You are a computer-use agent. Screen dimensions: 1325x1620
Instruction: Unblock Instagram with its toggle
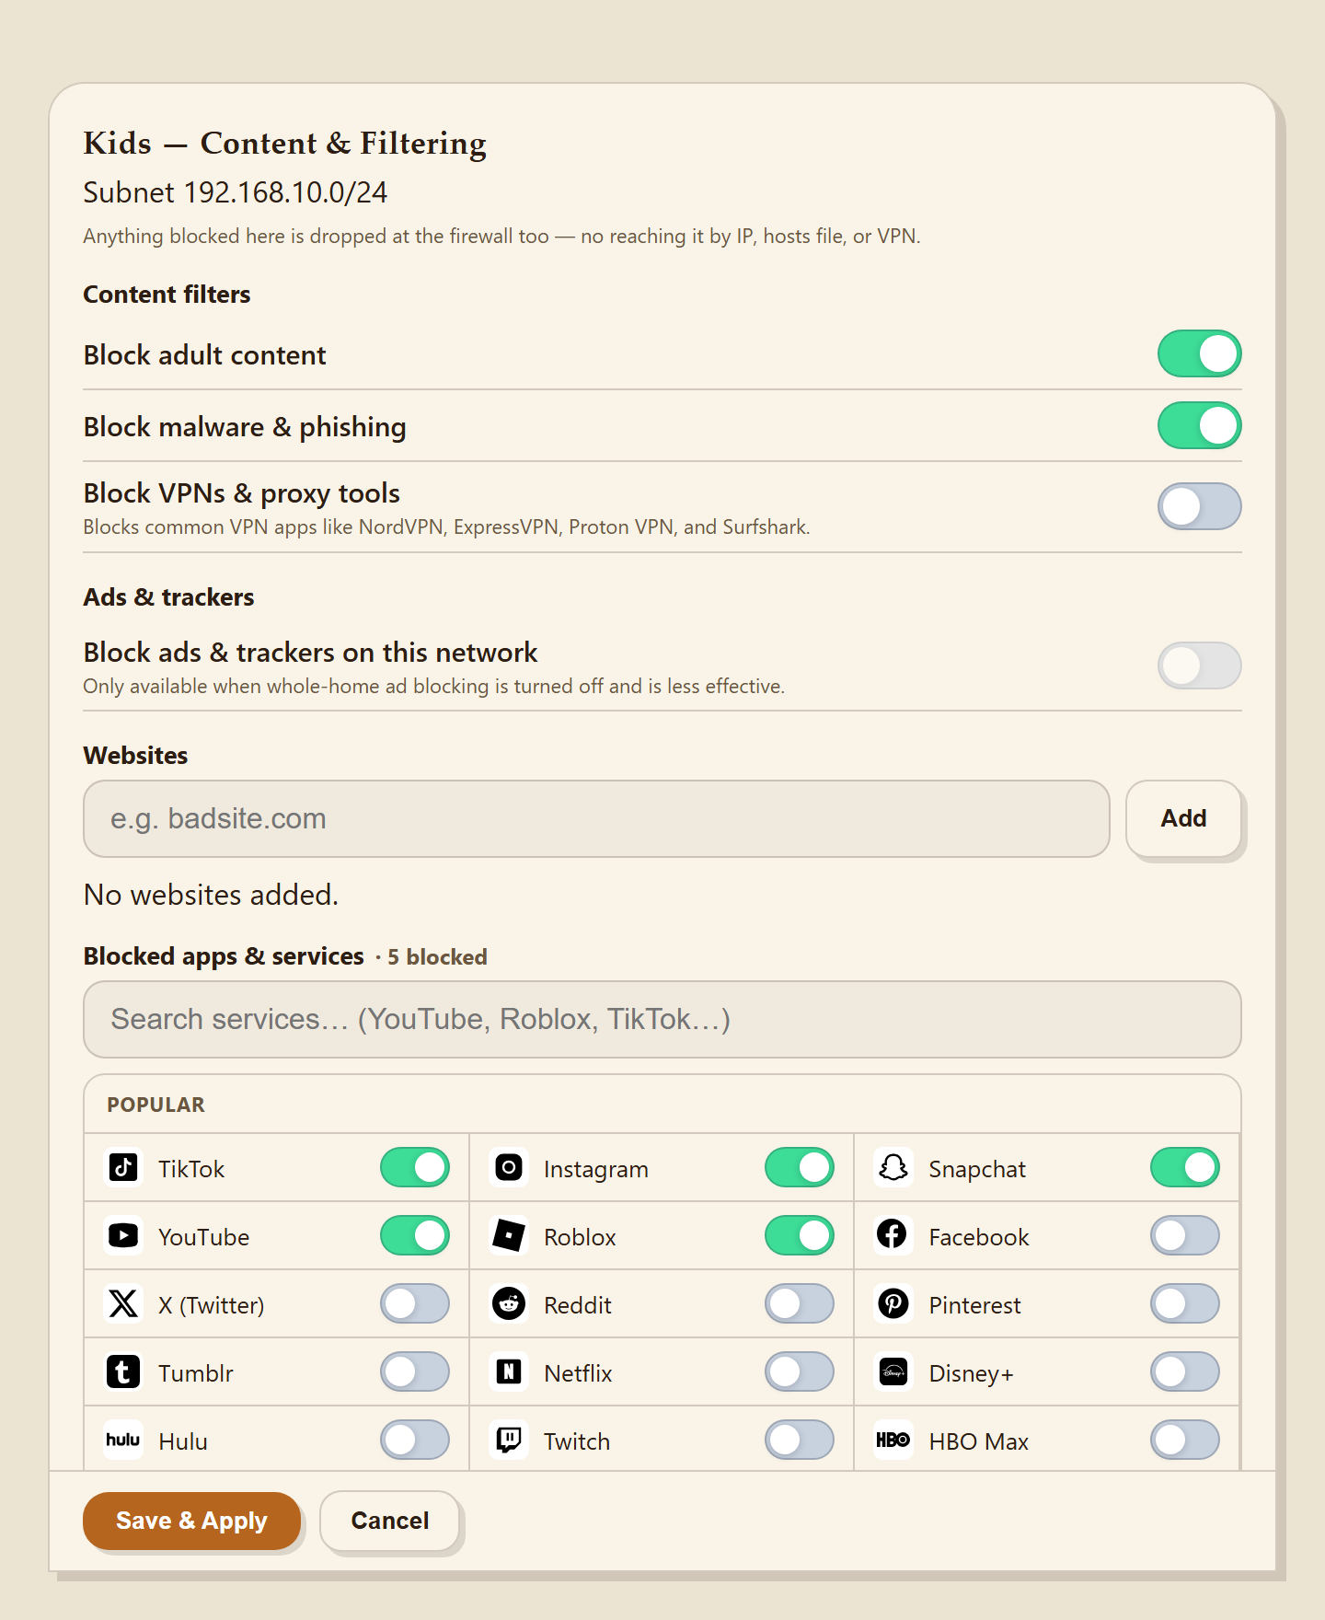pos(800,1167)
